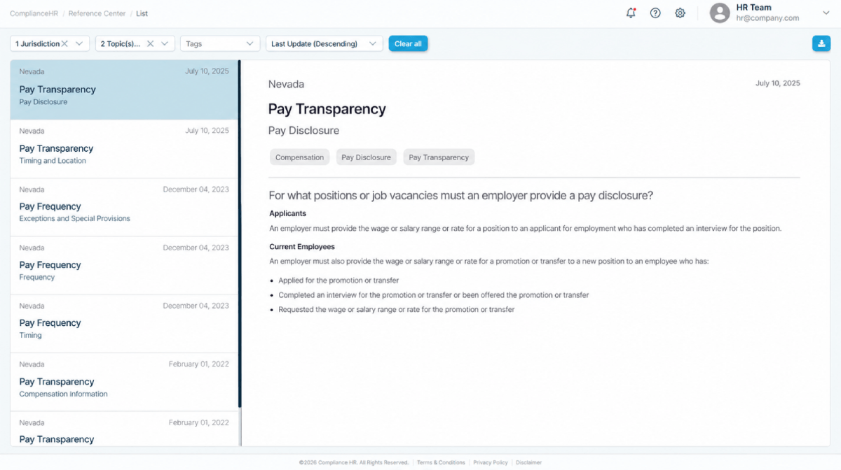Go to Reference Center breadcrumb

(97, 13)
